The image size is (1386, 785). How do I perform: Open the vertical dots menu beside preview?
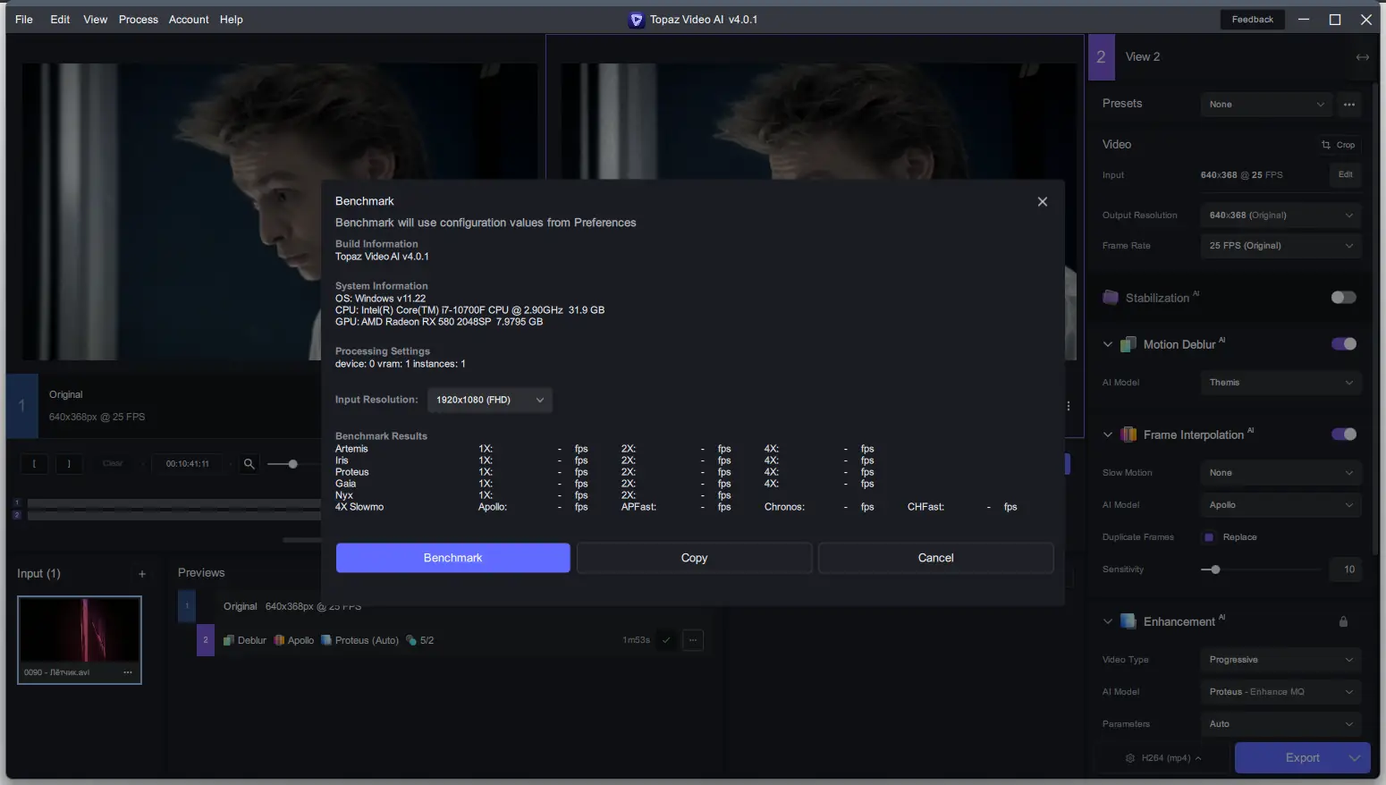(x=1069, y=406)
